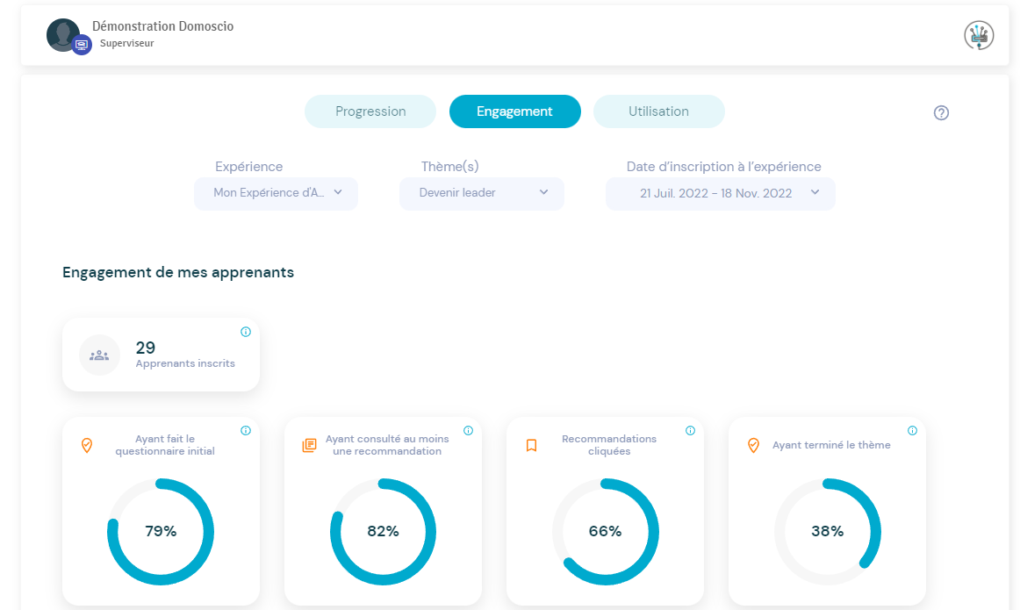Click the Démonstration Domoscio user name
Screen dimensions: 1020x610
[x=162, y=26]
